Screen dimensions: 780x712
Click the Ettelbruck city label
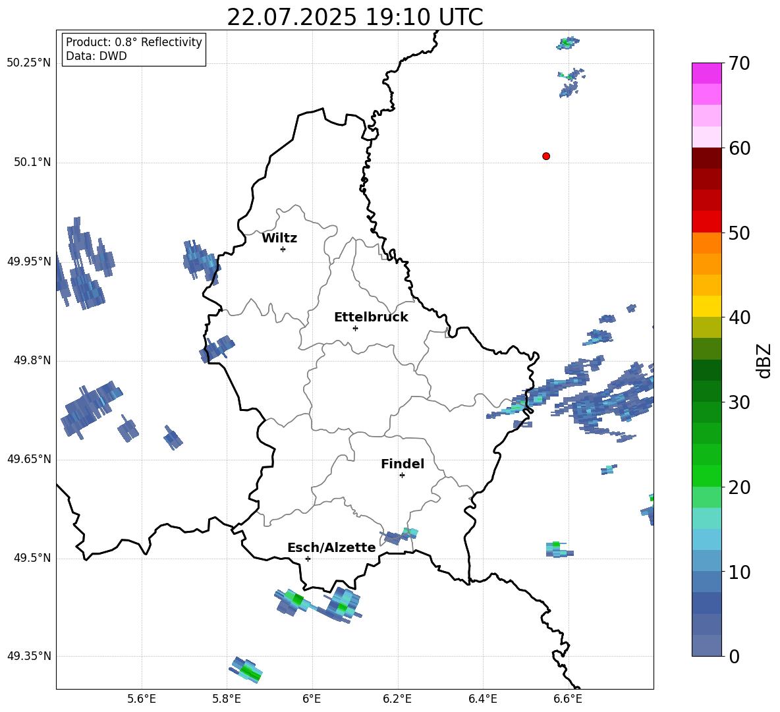(371, 317)
